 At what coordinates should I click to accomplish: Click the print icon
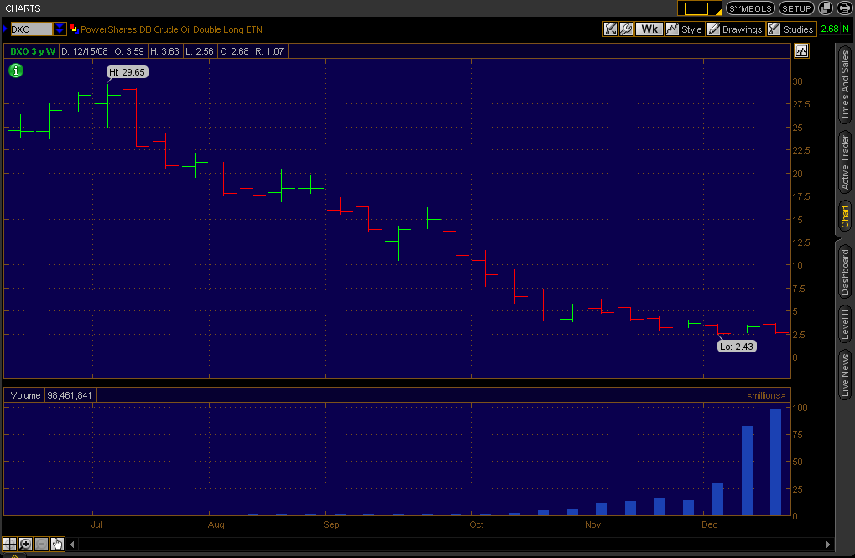(844, 8)
